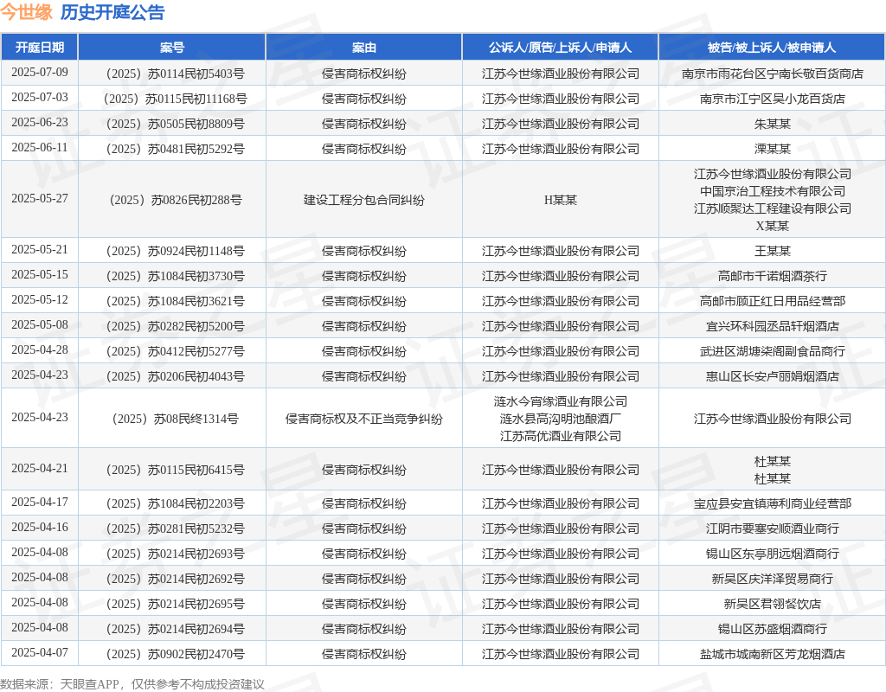The image size is (886, 692).
Task: Click case number 苏0206民初4043号
Action: [175, 376]
